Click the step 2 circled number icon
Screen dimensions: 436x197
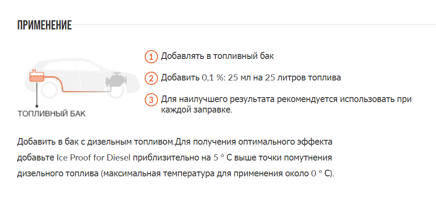click(x=151, y=79)
